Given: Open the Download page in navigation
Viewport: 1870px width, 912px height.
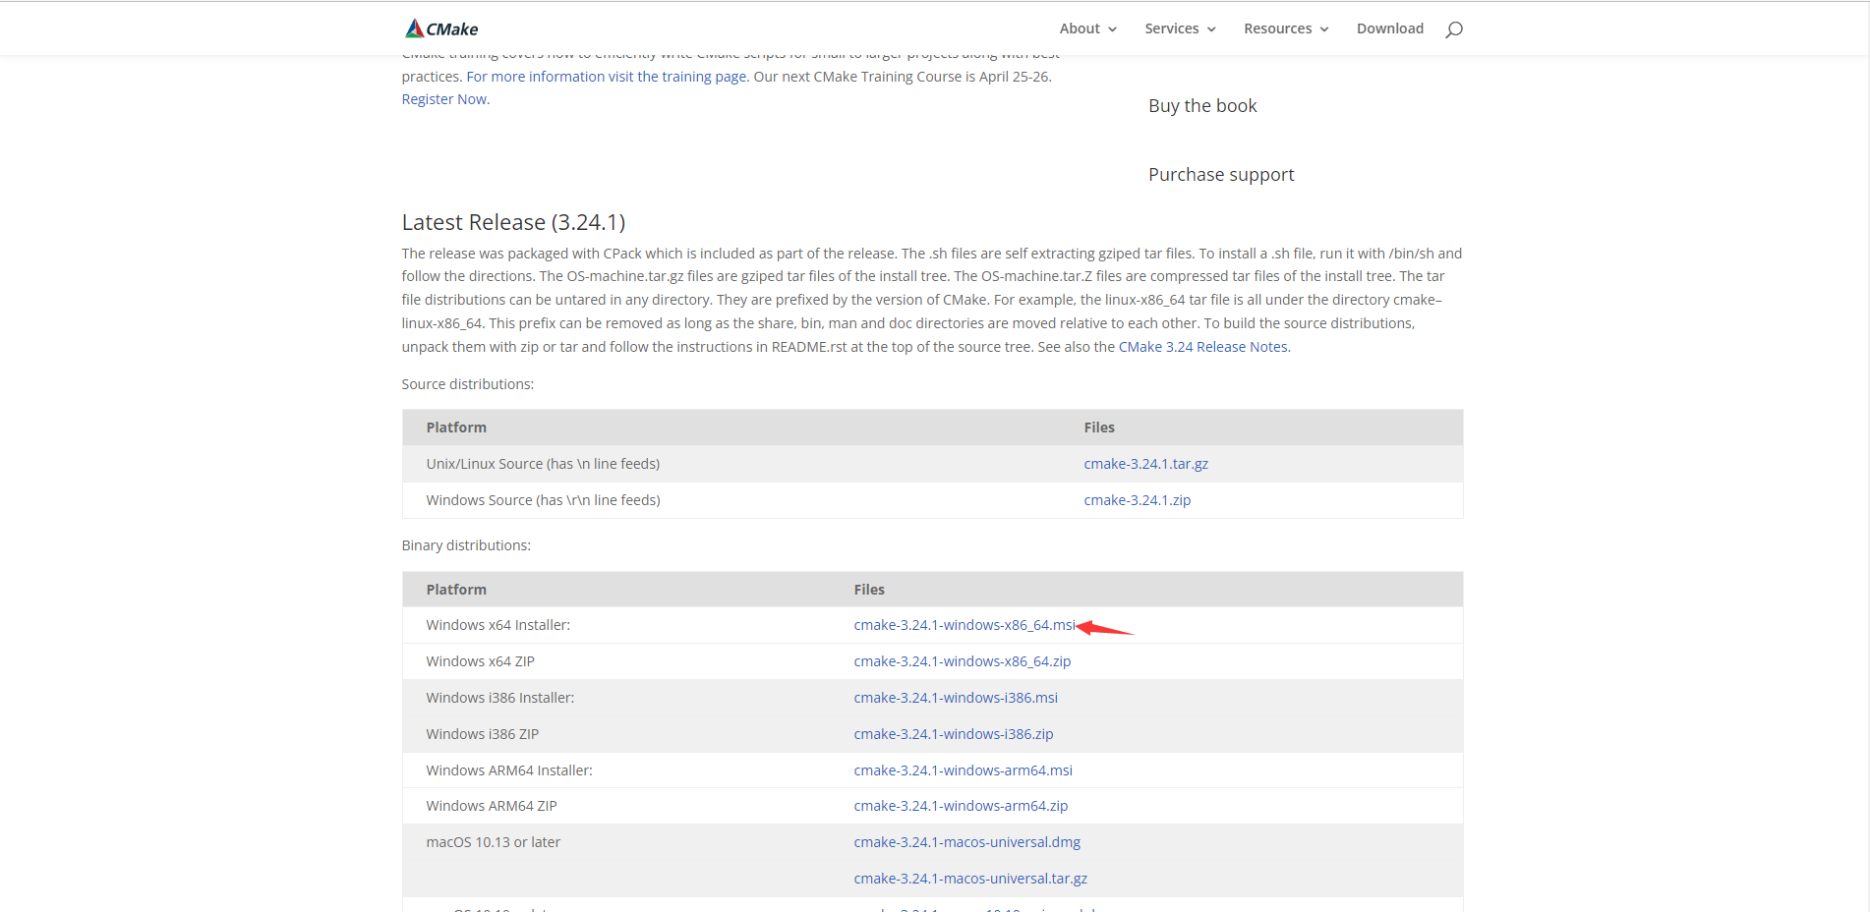Looking at the screenshot, I should click(x=1390, y=28).
